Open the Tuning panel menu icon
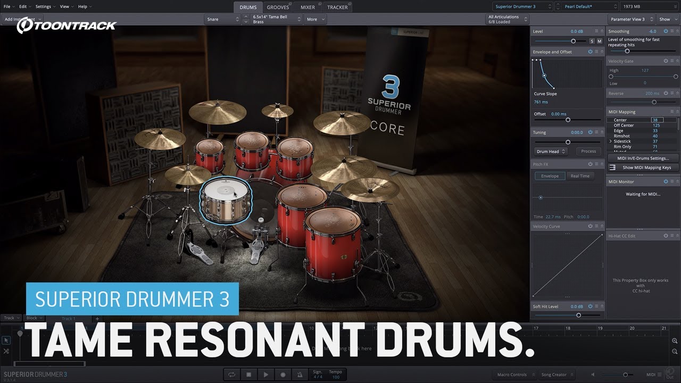The width and height of the screenshot is (681, 383). point(596,132)
